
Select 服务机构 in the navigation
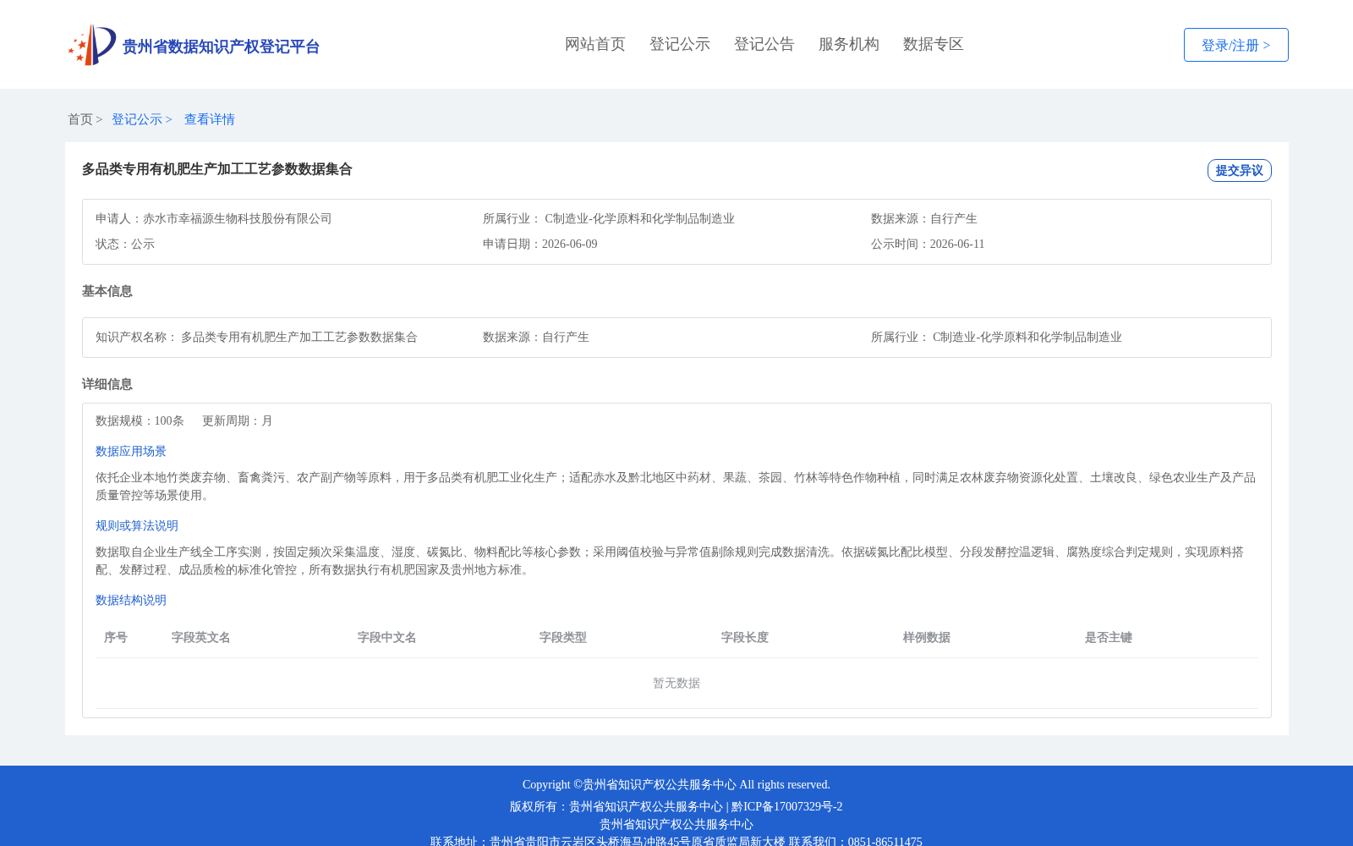click(x=849, y=44)
